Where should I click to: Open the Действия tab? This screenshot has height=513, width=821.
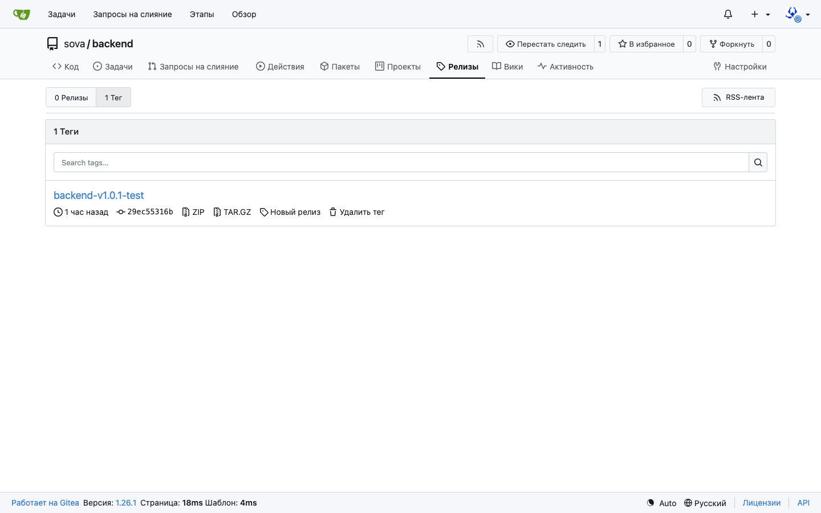(x=280, y=67)
